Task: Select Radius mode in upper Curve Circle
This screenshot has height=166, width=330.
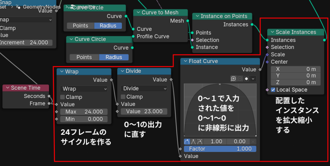Action: click(x=108, y=26)
